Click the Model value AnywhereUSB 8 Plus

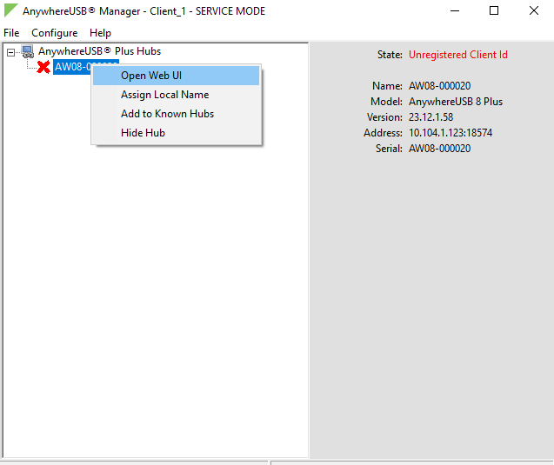pyautogui.click(x=456, y=102)
